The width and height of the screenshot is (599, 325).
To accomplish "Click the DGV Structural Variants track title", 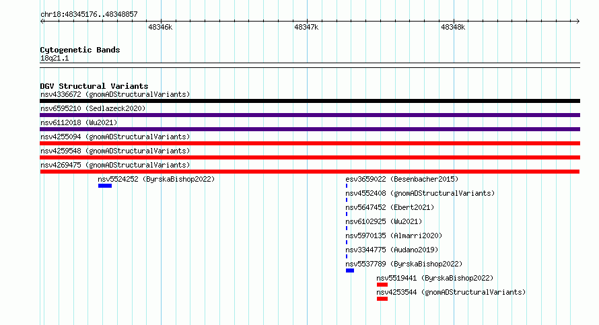I will [x=94, y=86].
